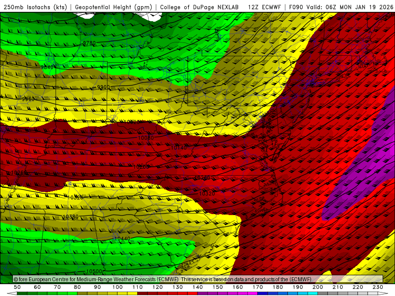Click the "Geopotential Height (gpm)" title text
This screenshot has height=296, width=395.
click(114, 7)
